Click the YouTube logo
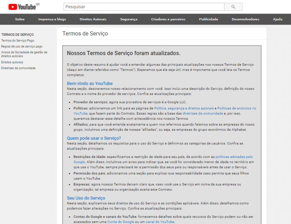This screenshot has width=291, height=224. pyautogui.click(x=24, y=7)
